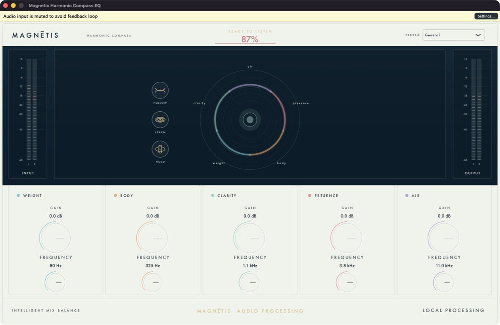This screenshot has width=500, height=325.
Task: Activate the Follow mode icon
Action: 160,90
